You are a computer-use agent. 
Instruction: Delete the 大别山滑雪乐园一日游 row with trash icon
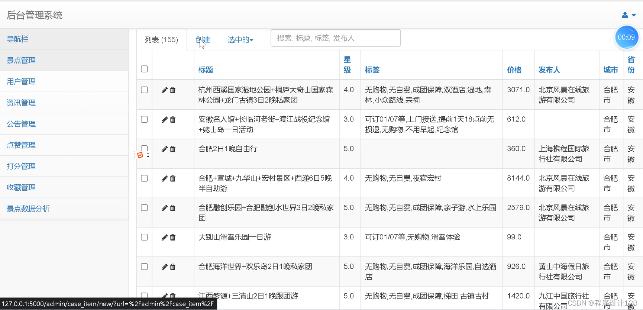tap(173, 238)
